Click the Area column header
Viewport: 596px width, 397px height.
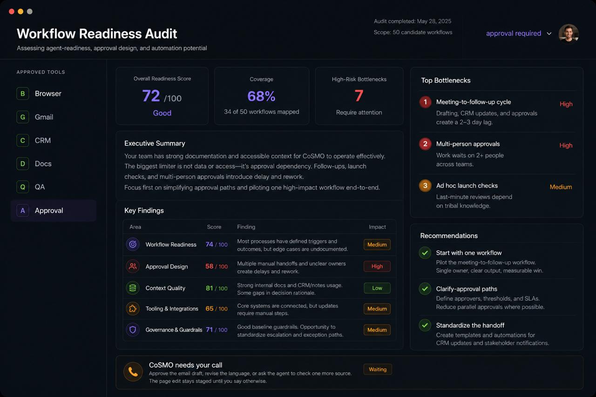(x=135, y=227)
